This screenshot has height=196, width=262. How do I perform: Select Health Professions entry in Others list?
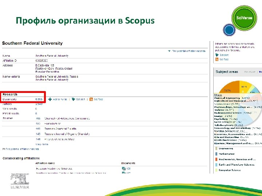coord(230,140)
